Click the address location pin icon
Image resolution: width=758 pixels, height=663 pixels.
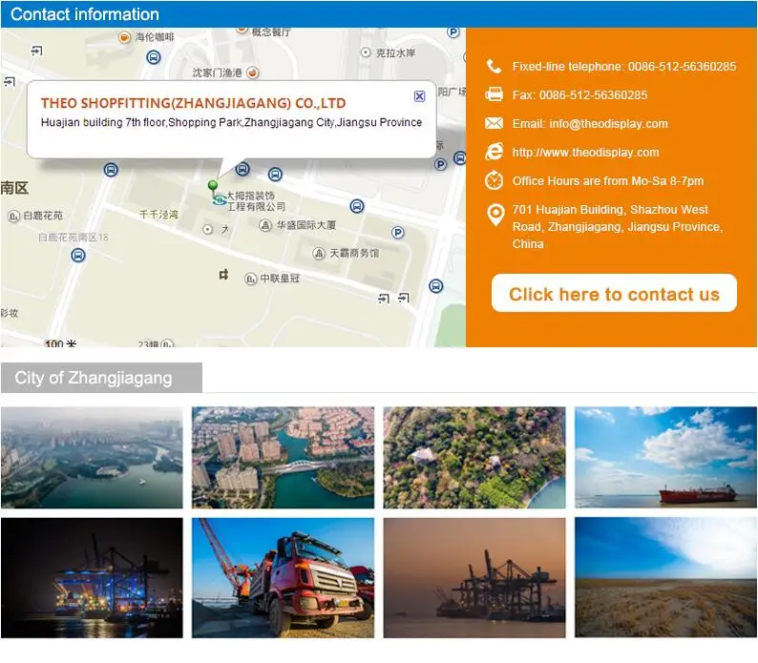pyautogui.click(x=495, y=215)
